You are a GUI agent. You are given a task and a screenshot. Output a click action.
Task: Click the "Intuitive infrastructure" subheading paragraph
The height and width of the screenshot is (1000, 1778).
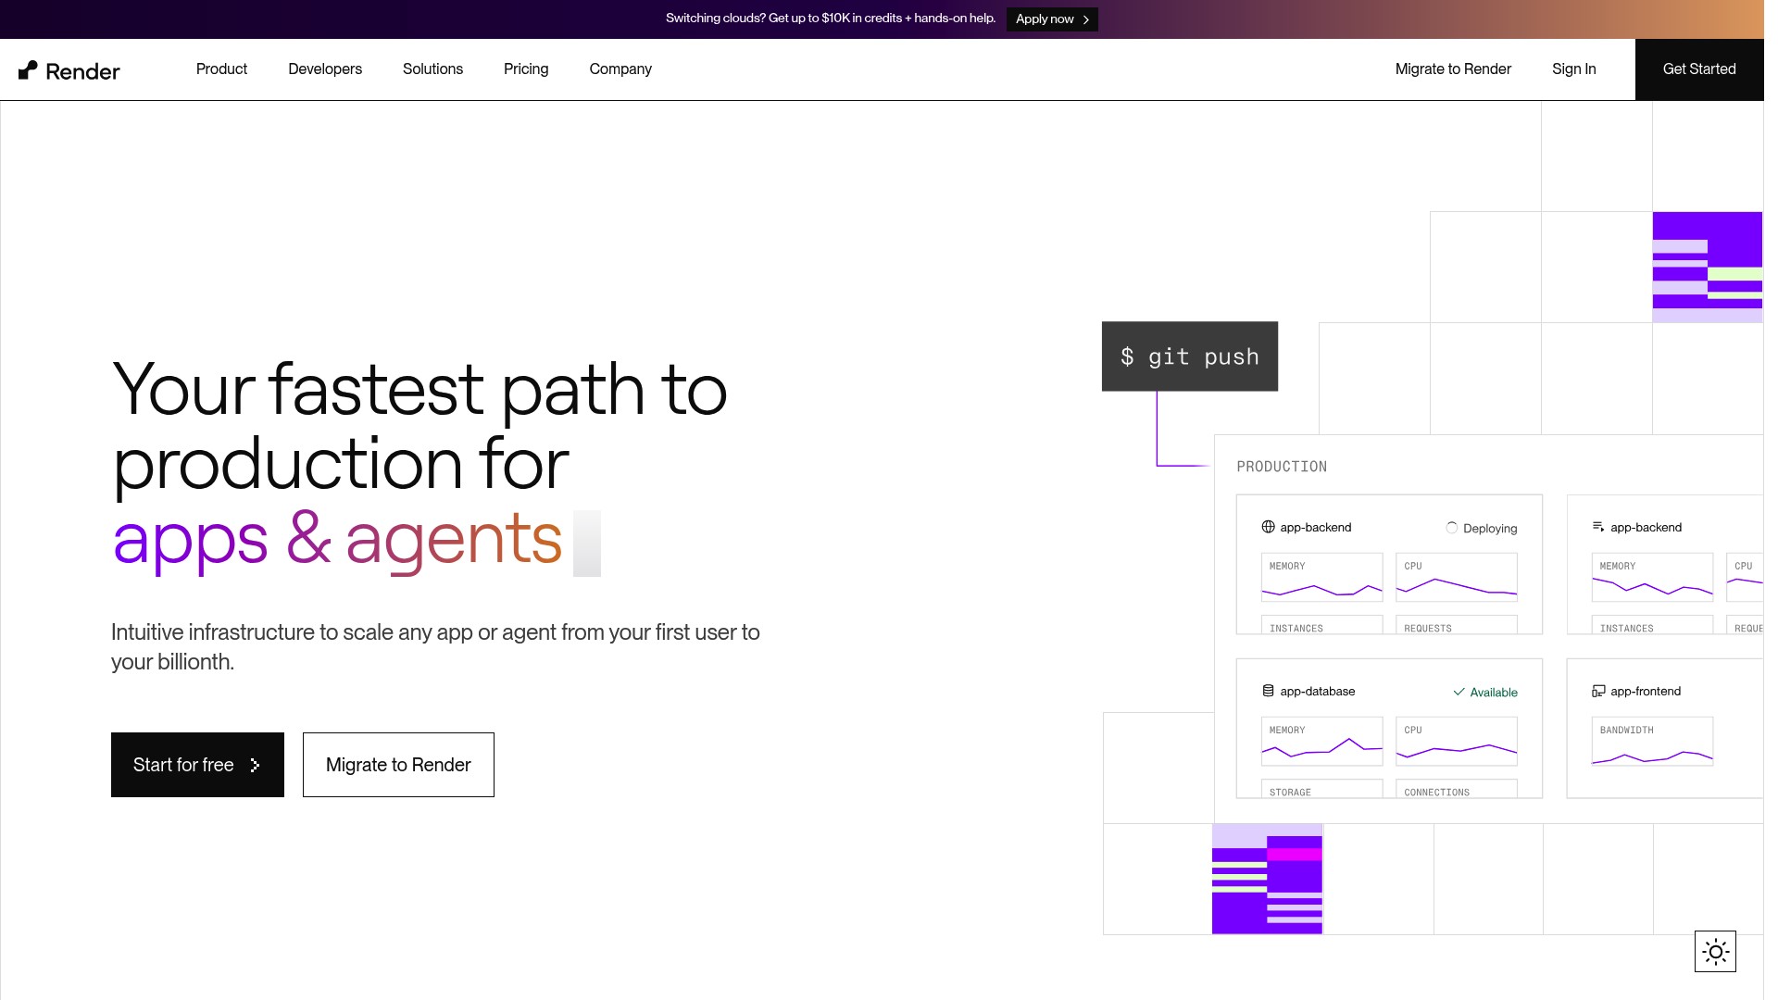435,646
